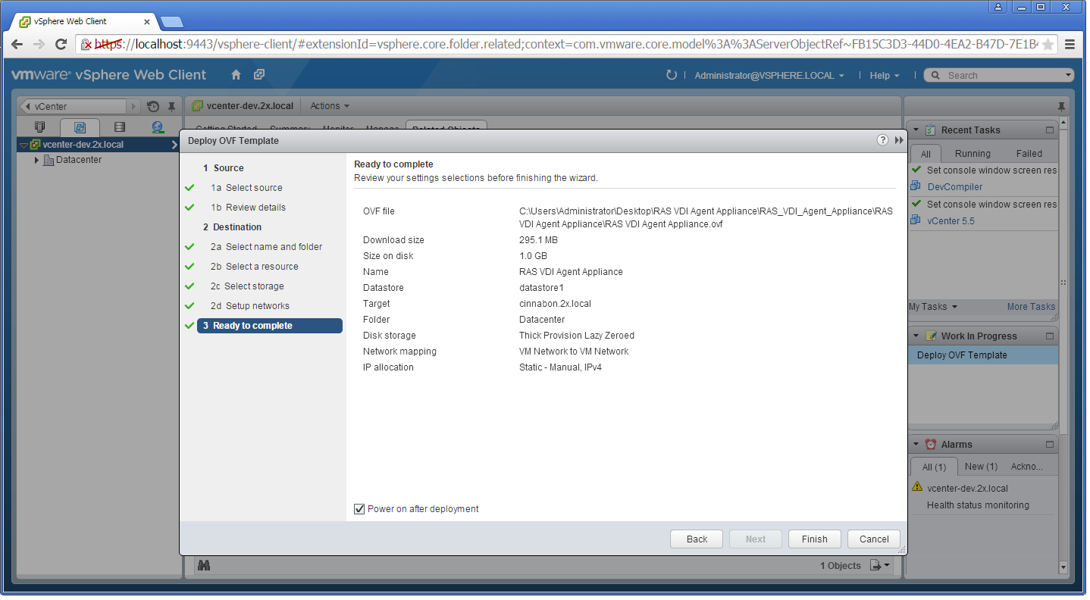Toggle Power on after deployment checkbox
The height and width of the screenshot is (600, 1090).
click(x=359, y=509)
